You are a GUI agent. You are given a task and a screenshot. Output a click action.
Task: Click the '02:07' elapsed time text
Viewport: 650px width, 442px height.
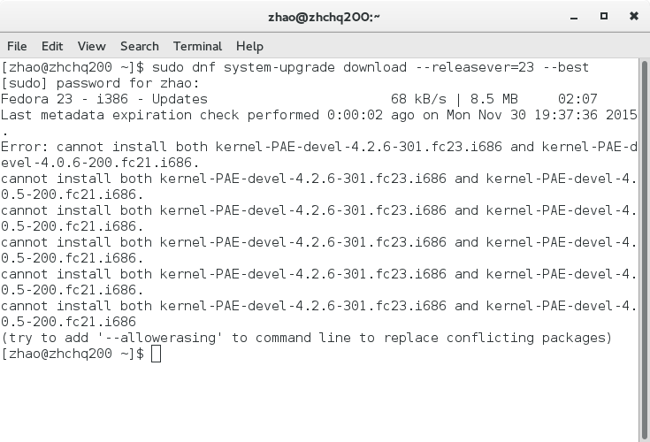(x=577, y=99)
